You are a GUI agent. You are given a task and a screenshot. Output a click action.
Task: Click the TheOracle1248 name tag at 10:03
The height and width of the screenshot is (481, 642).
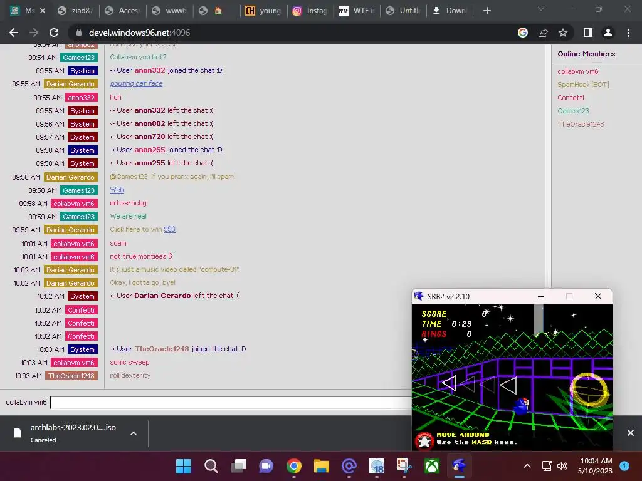pos(71,376)
